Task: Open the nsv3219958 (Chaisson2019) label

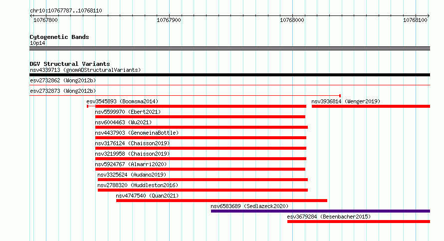Action: tap(132, 154)
